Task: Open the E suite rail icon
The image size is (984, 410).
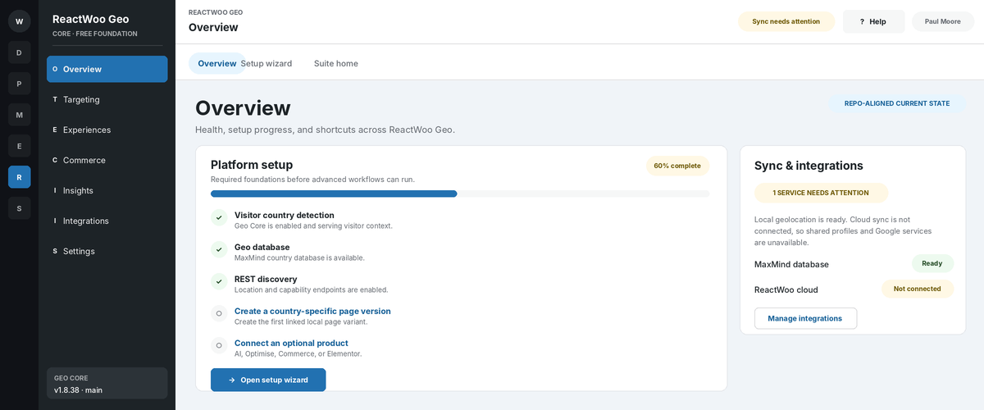Action: click(x=19, y=146)
